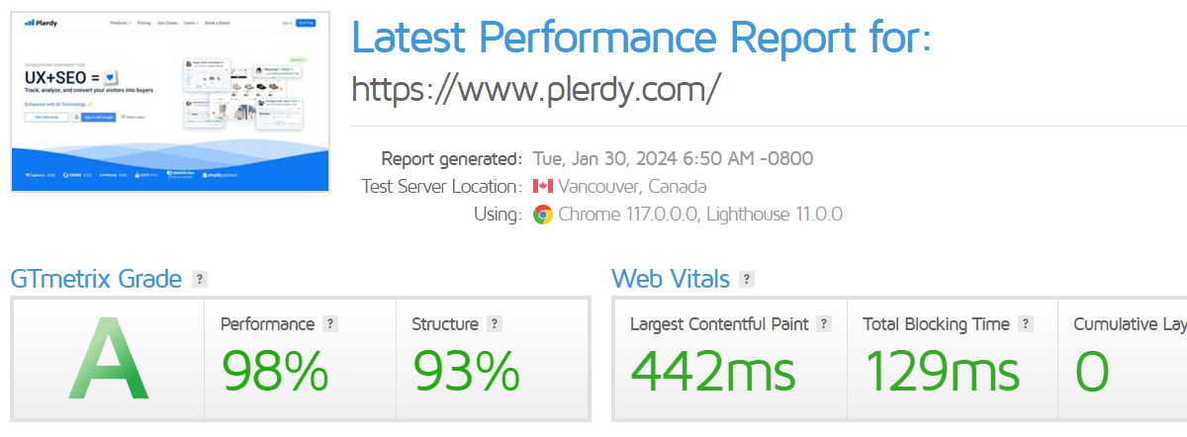Image resolution: width=1187 pixels, height=437 pixels.
Task: Click the Canada flag icon
Action: pos(542,187)
